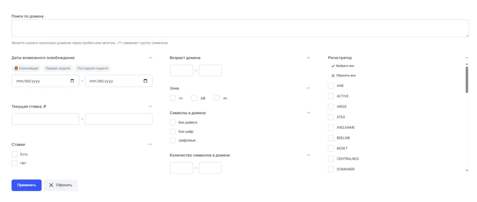Collapse the Возраст домена section

click(308, 57)
